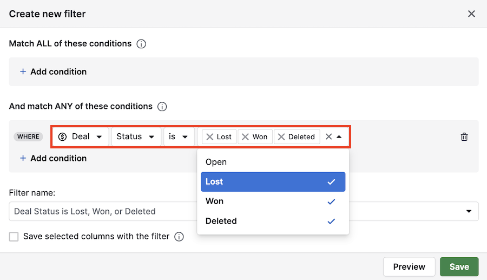Open the 'is' operator dropdown
Screen dimensions: 487x280
coord(179,136)
